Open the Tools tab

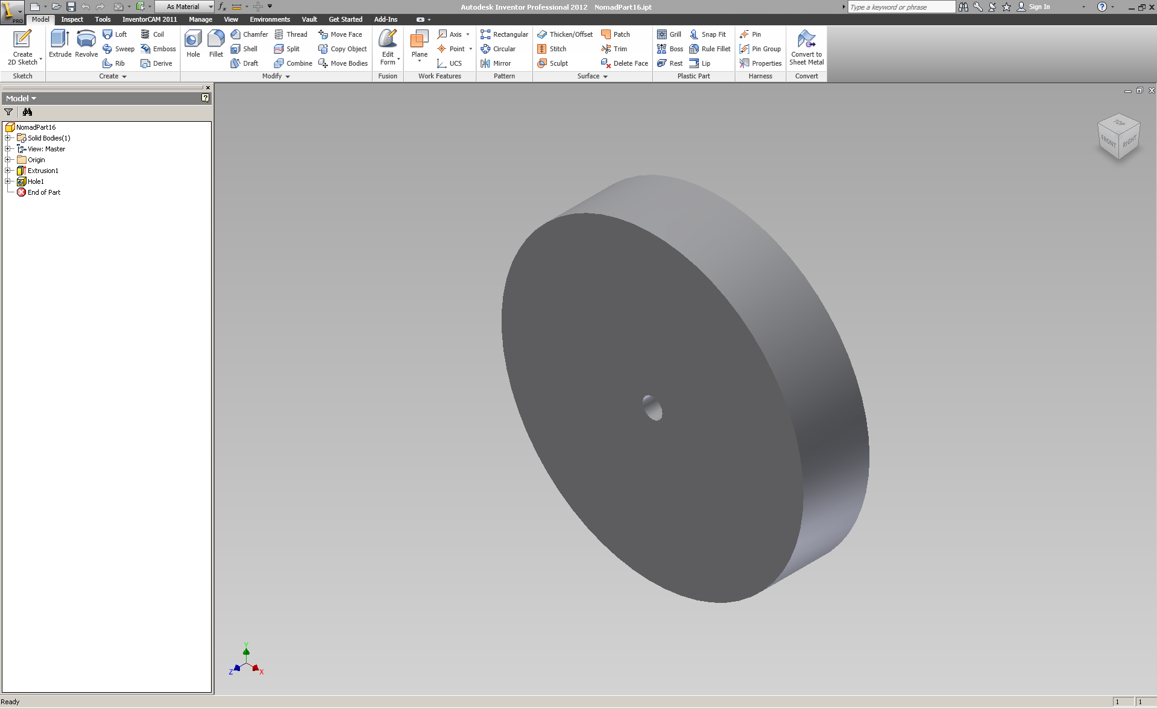tap(102, 19)
